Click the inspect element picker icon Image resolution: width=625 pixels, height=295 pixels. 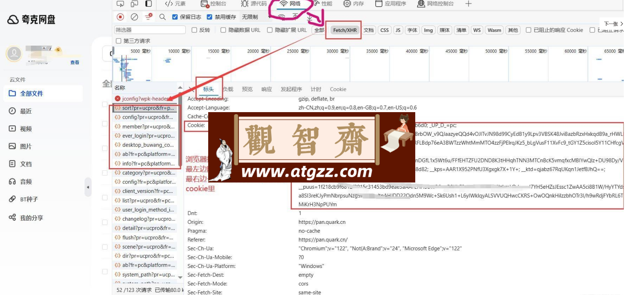point(120,4)
